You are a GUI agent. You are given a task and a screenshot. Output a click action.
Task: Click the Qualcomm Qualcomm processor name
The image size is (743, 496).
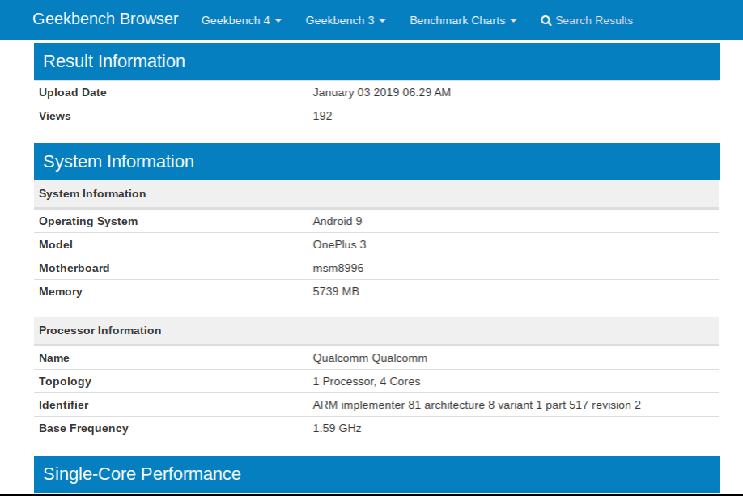click(x=370, y=358)
